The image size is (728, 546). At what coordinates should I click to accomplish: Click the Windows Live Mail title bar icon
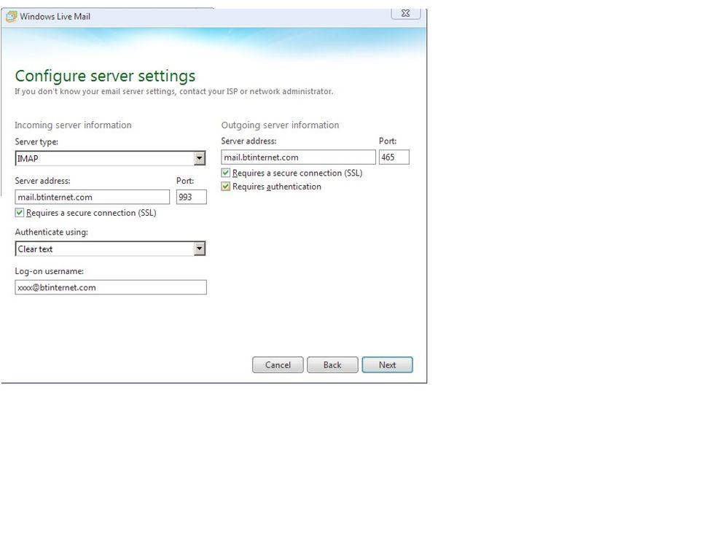(11, 17)
